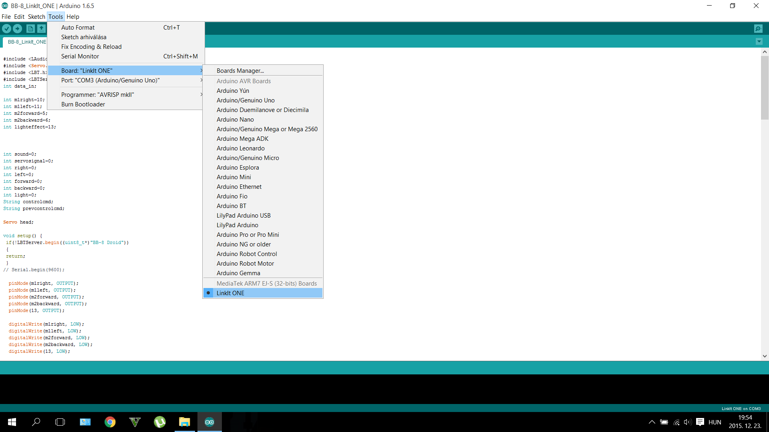This screenshot has height=432, width=769.
Task: Select LinkIt ONE board option
Action: coord(230,293)
